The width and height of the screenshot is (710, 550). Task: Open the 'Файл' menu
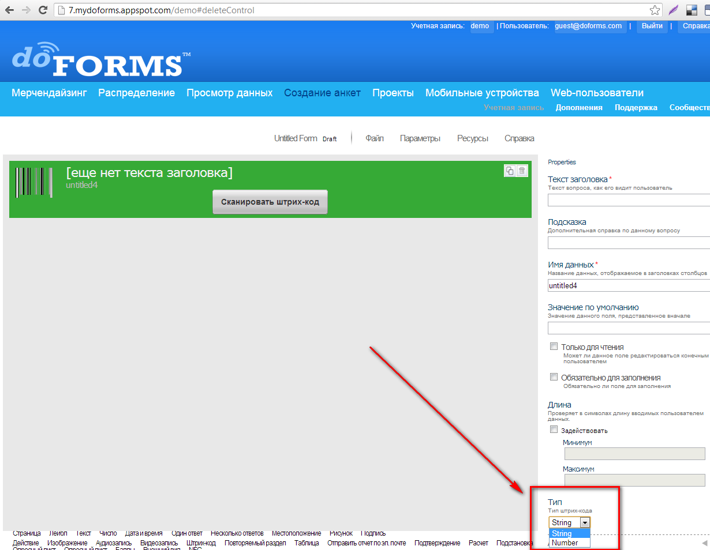[375, 138]
